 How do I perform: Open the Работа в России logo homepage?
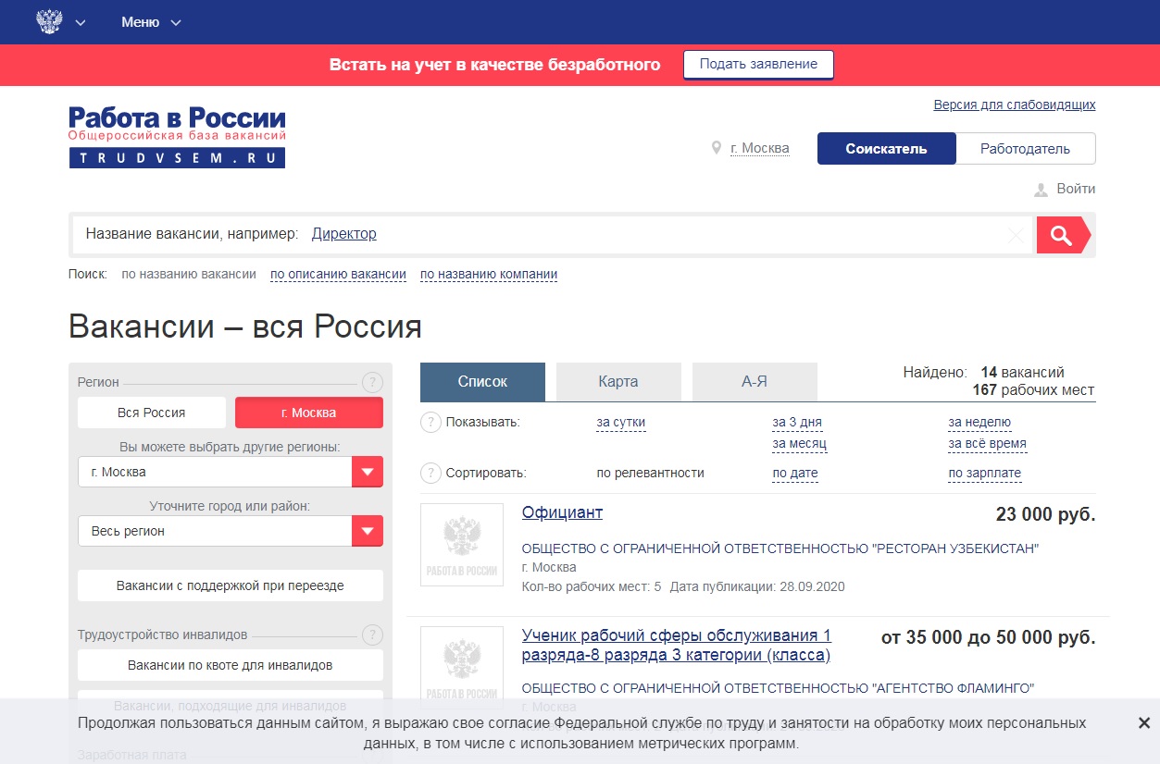pos(177,137)
